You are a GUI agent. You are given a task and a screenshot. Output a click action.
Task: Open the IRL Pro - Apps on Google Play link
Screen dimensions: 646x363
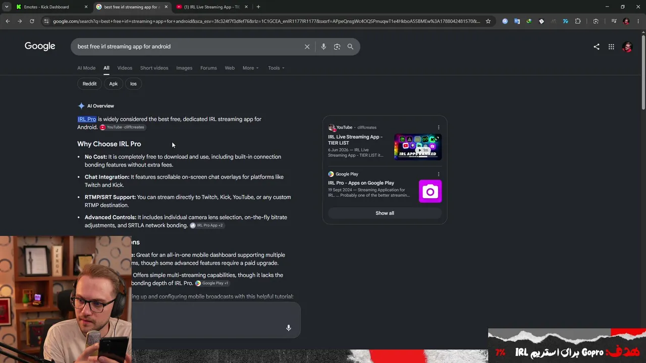coord(361,183)
